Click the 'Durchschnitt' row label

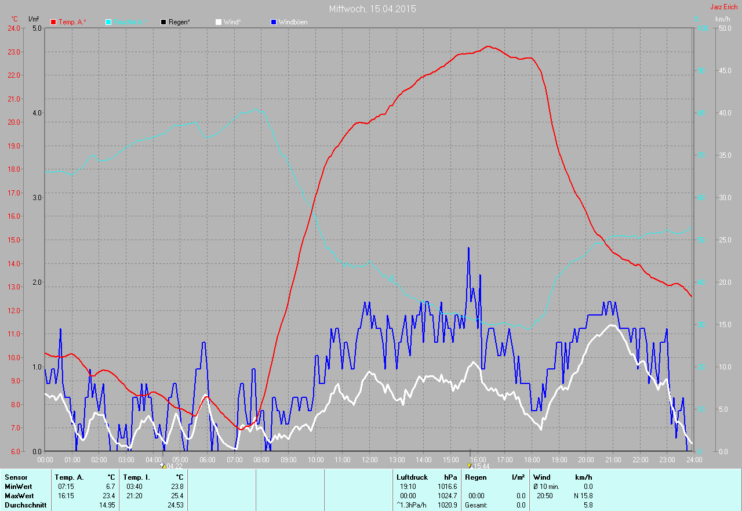pyautogui.click(x=24, y=505)
